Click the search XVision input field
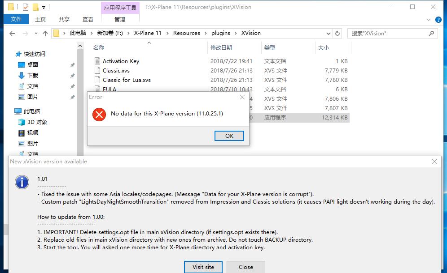Screen dimensions: 447x273 pyautogui.click(x=388, y=33)
